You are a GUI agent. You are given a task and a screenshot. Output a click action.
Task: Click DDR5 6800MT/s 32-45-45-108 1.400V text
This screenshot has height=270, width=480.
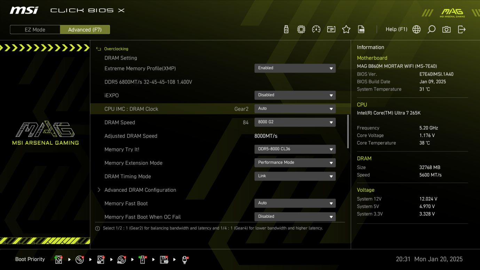click(x=148, y=82)
